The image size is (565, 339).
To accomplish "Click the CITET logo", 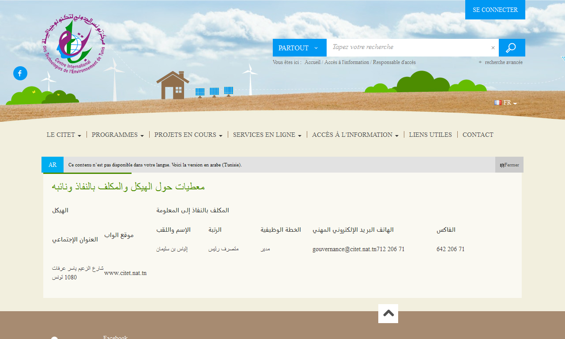I will point(74,45).
